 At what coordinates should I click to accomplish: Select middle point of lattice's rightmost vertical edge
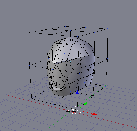[x=107, y=59]
